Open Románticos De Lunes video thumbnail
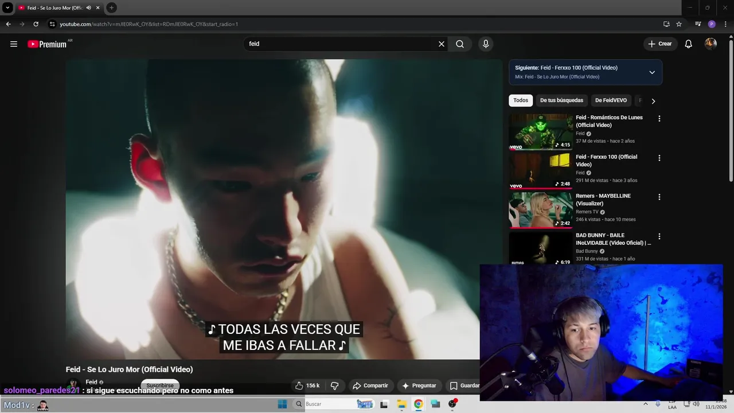Screen dimensions: 734x413 (x=541, y=132)
